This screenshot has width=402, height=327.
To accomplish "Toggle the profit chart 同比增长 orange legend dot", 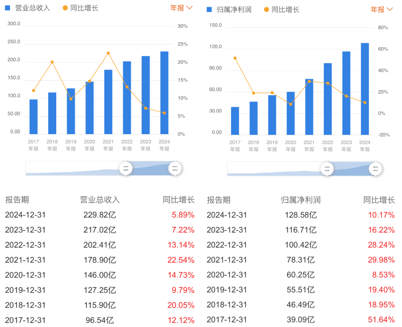I will pos(267,10).
